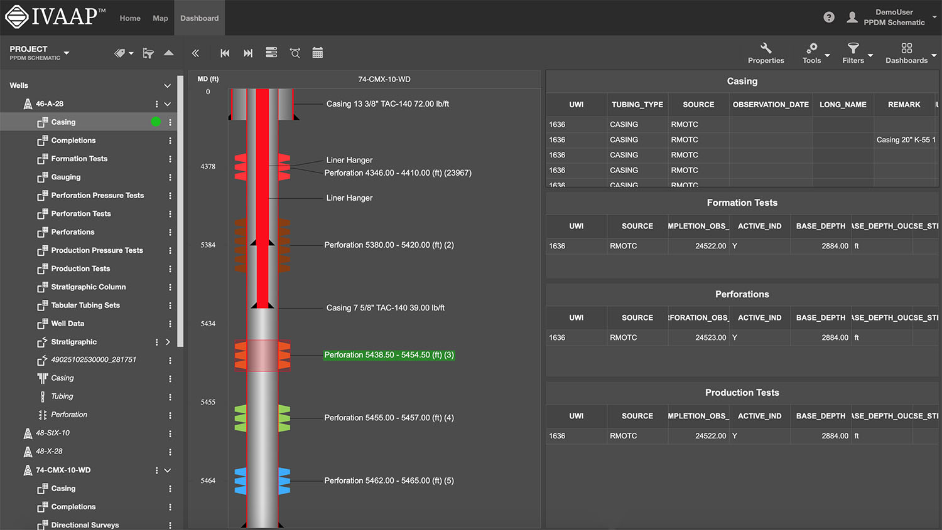Go to the Home tab

[130, 18]
